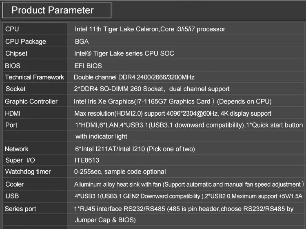Click the ITE8613 value text
The image size is (306, 229).
87,161
